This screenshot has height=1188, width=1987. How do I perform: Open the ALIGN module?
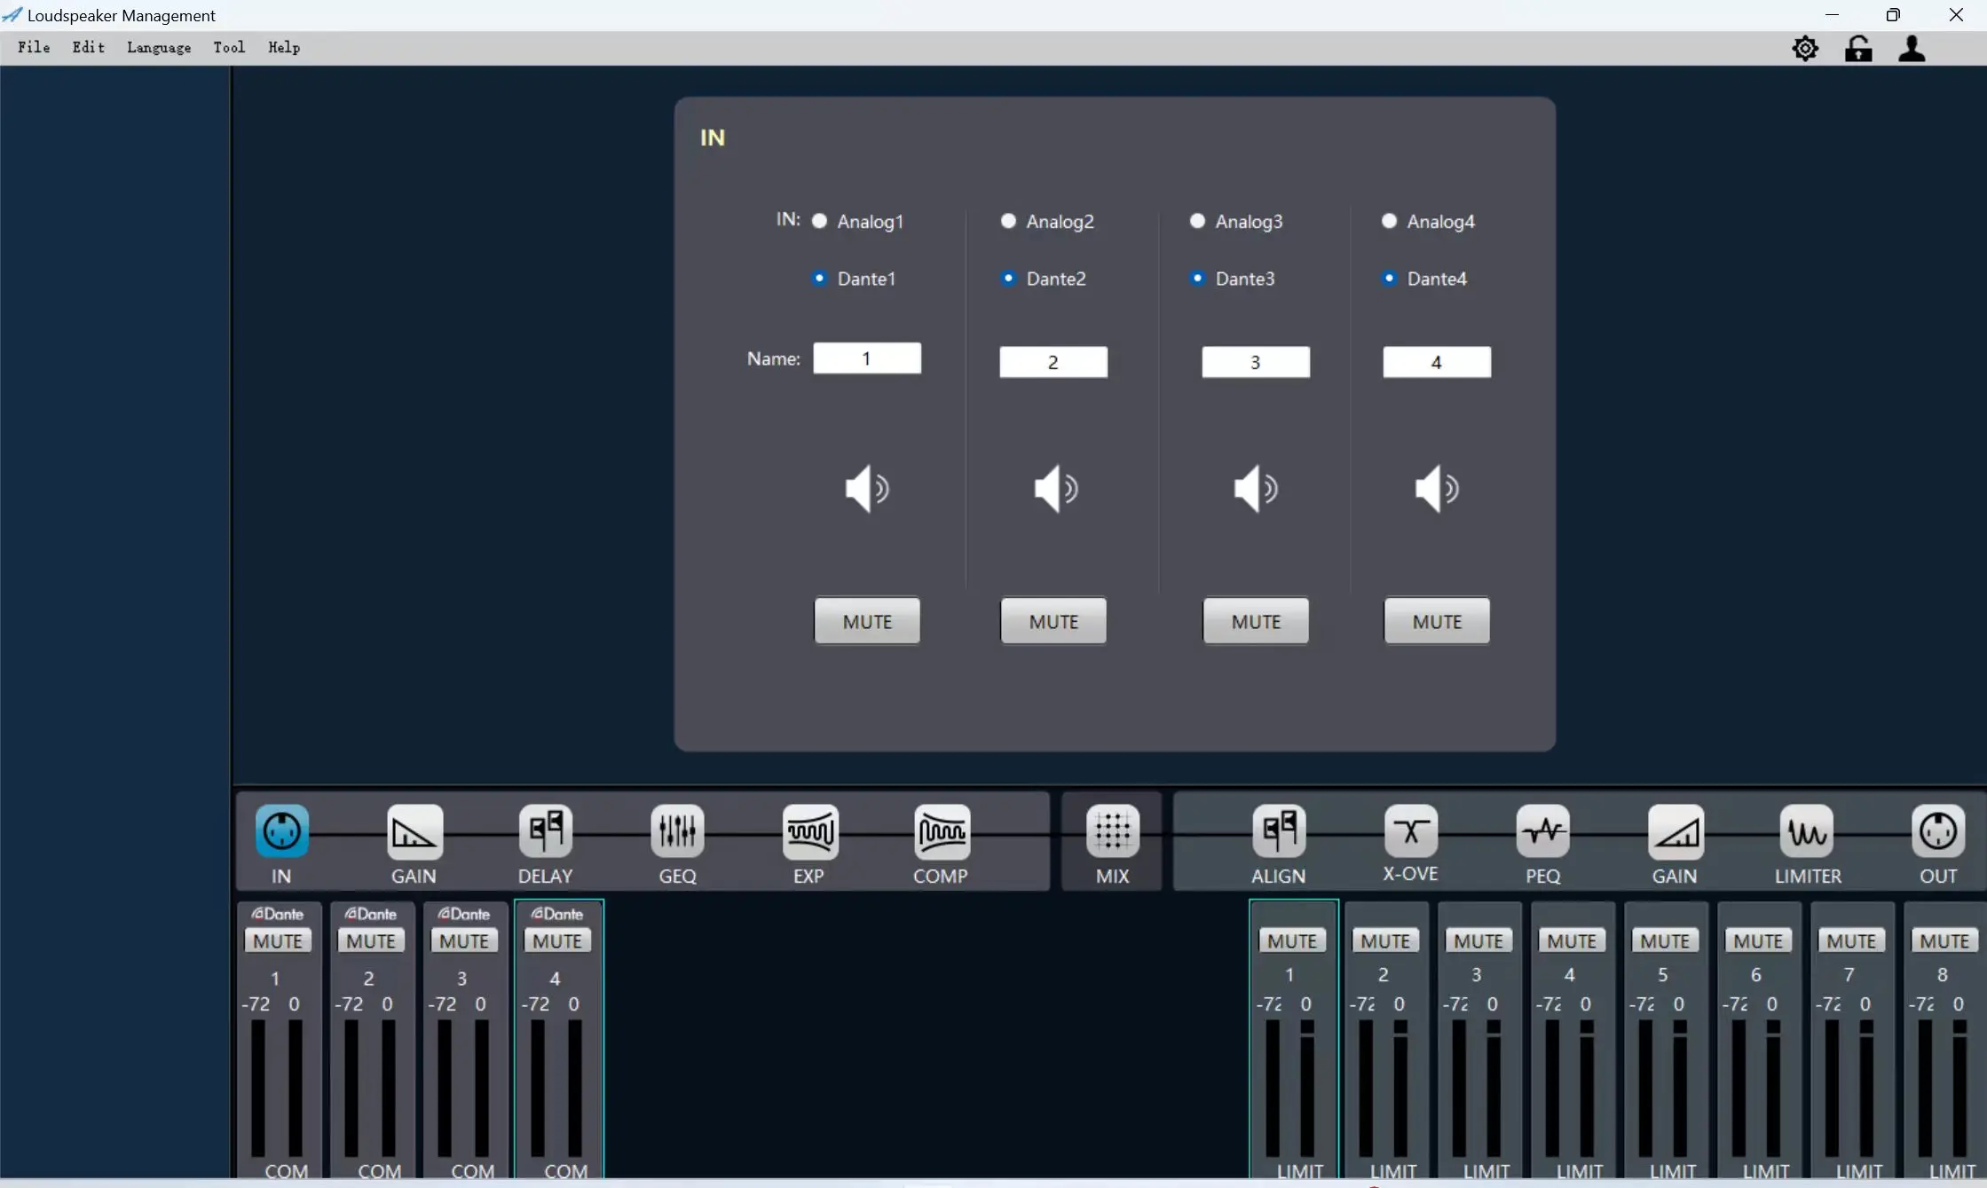[x=1279, y=831]
